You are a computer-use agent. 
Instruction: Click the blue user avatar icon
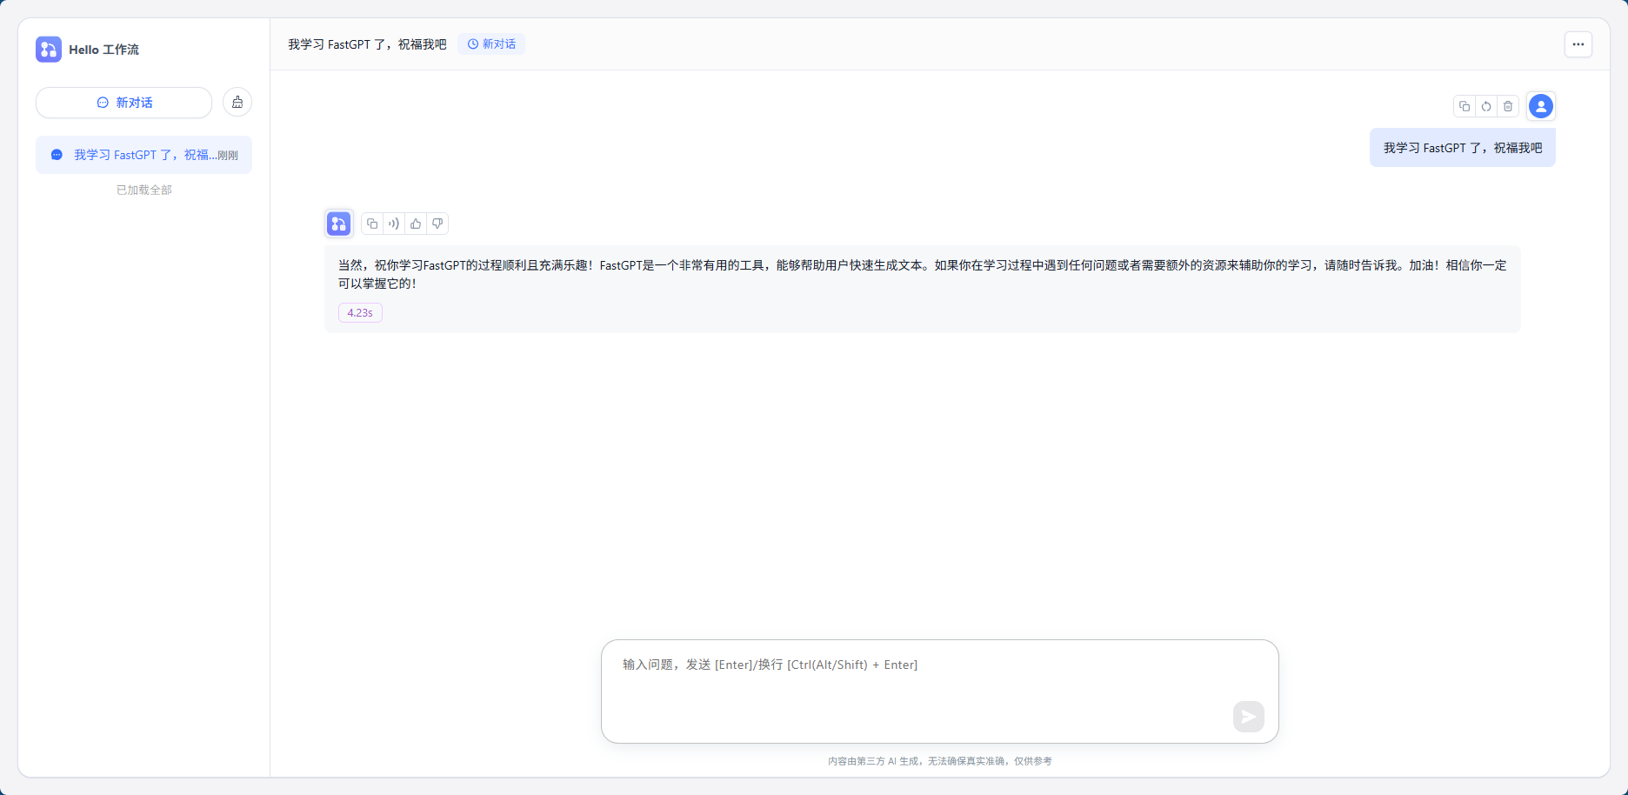point(1540,106)
